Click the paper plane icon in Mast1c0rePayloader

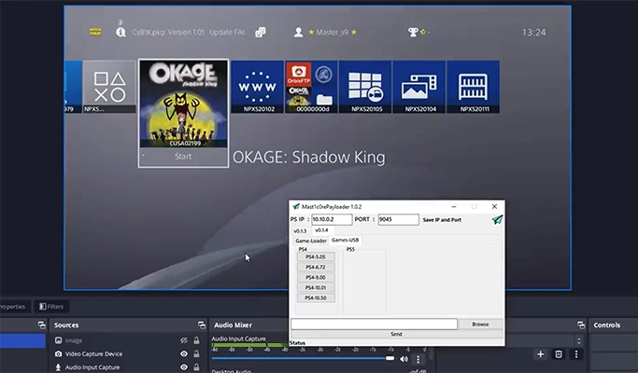pos(497,220)
